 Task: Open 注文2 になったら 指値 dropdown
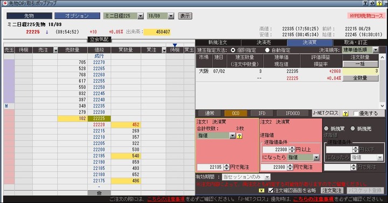click(316, 157)
